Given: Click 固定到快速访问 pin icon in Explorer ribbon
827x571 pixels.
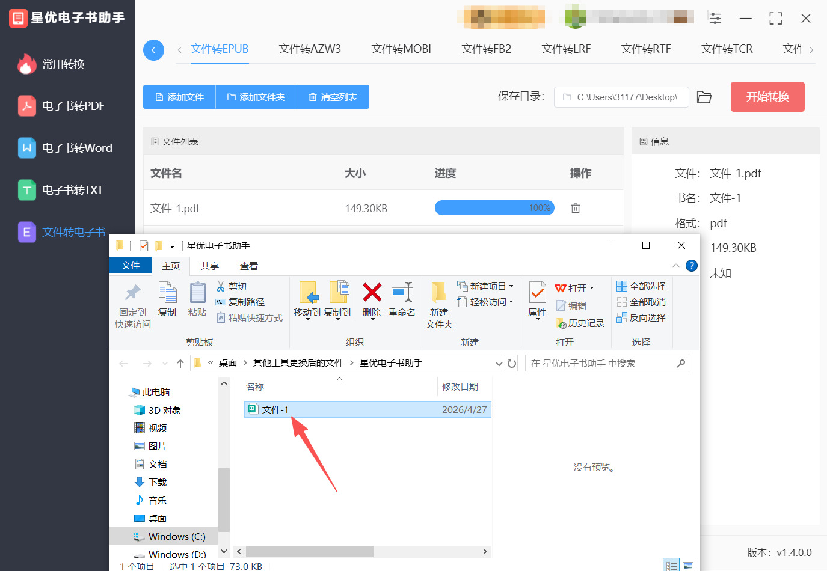Looking at the screenshot, I should click(x=133, y=293).
